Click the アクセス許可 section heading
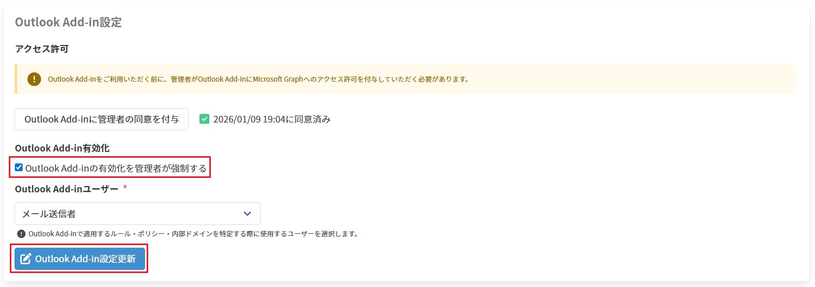The height and width of the screenshot is (287, 815). tap(42, 49)
